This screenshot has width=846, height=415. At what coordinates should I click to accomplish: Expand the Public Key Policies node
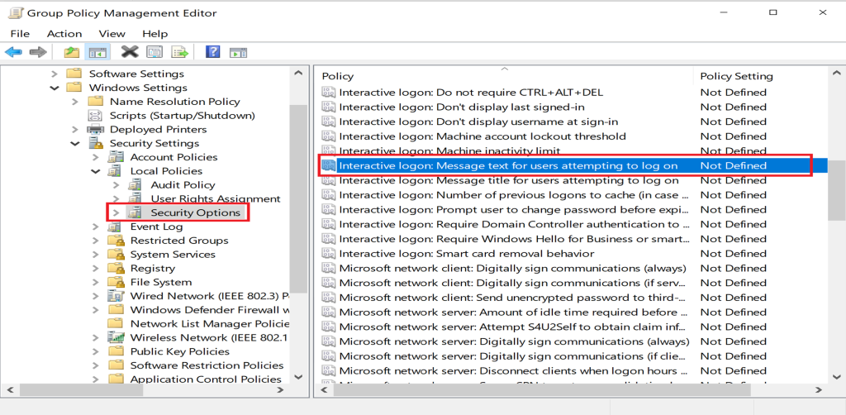point(97,351)
